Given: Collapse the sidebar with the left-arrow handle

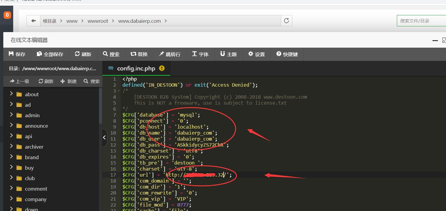Looking at the screenshot, I should pos(104,138).
